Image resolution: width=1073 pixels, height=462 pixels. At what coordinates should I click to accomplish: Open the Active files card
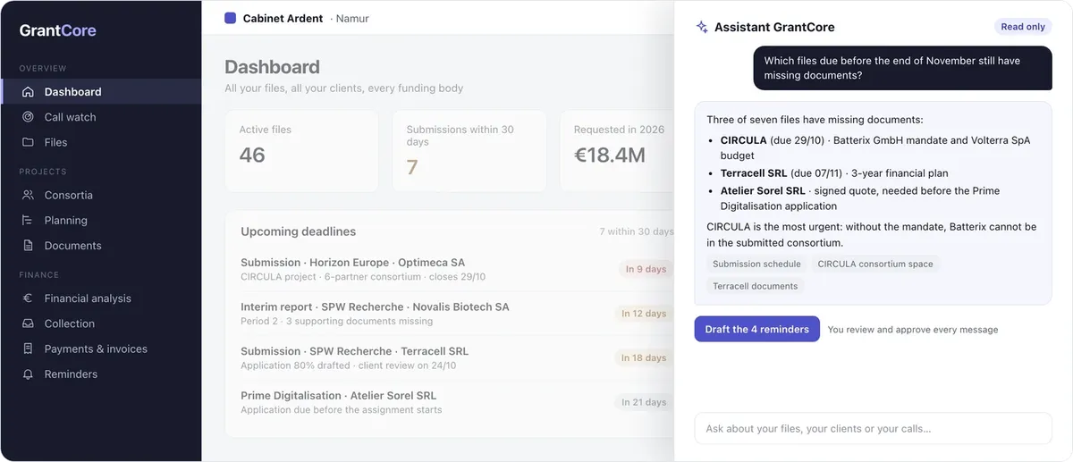click(x=301, y=151)
